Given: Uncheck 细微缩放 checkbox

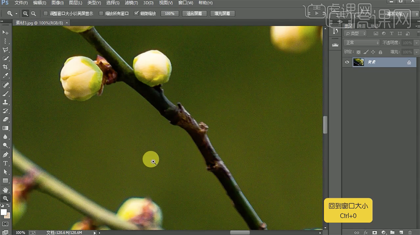Looking at the screenshot, I should coord(136,13).
